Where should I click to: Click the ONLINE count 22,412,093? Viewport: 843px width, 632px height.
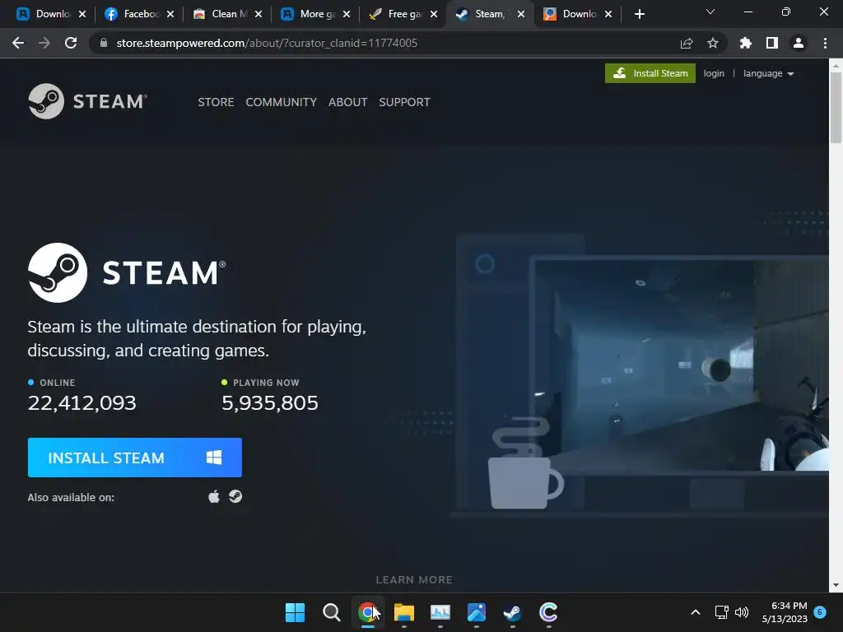(x=82, y=402)
